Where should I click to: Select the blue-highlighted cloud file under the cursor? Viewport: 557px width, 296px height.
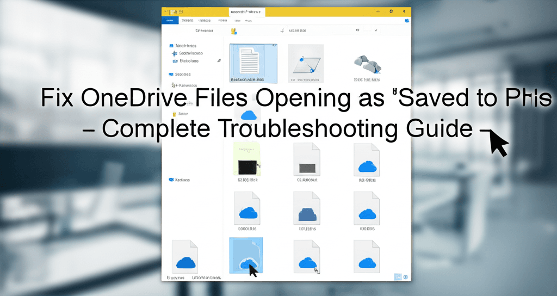coord(246,255)
